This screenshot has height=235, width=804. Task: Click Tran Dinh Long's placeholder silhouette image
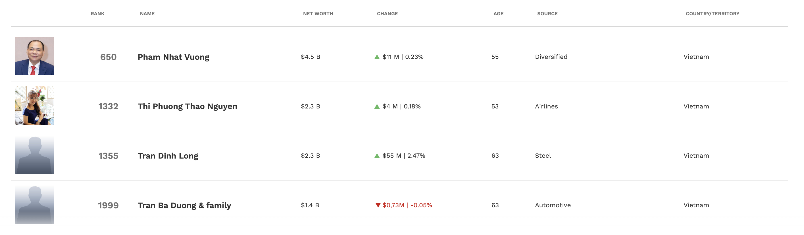tap(35, 155)
